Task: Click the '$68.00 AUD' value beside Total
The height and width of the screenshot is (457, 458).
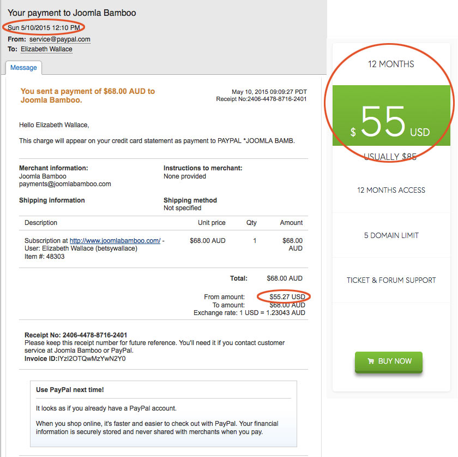Action: point(285,278)
